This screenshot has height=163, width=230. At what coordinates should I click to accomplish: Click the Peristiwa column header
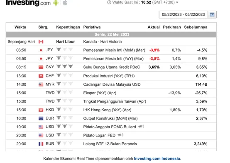click(92, 27)
